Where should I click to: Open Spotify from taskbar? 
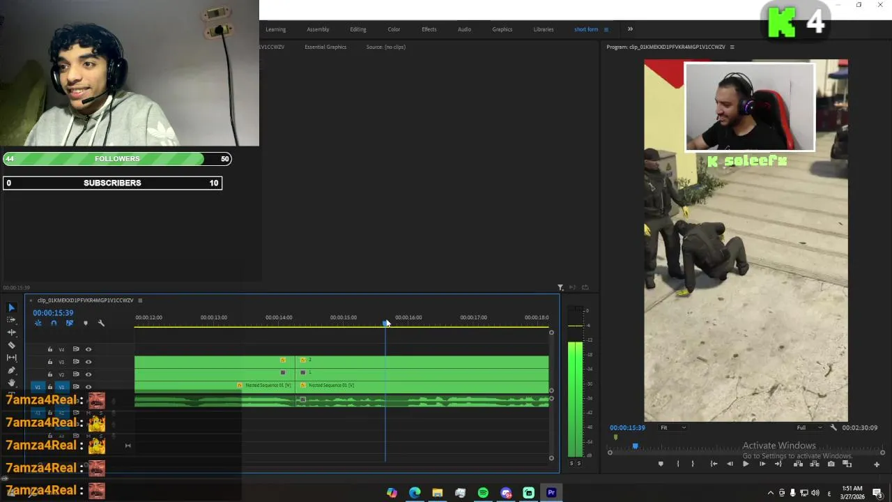(483, 493)
